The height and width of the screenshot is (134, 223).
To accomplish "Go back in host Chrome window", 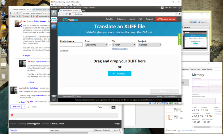I will pyautogui.click(x=11, y=13).
